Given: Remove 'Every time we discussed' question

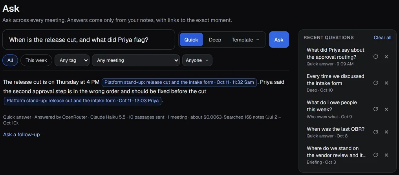Looking at the screenshot, I should (x=386, y=83).
